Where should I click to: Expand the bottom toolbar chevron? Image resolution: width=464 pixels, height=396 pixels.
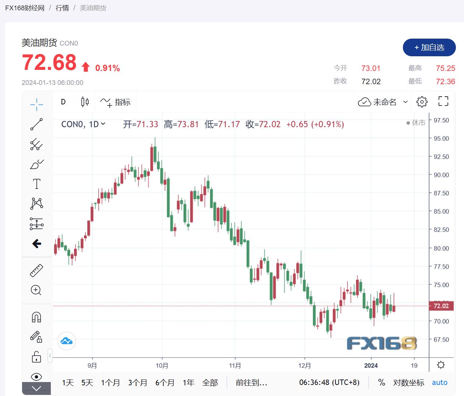(36, 388)
